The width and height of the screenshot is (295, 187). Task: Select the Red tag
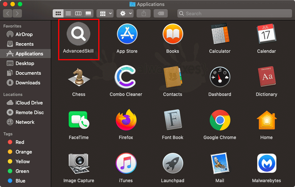(25, 142)
